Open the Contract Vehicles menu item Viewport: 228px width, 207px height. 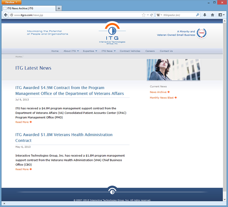tap(130, 51)
